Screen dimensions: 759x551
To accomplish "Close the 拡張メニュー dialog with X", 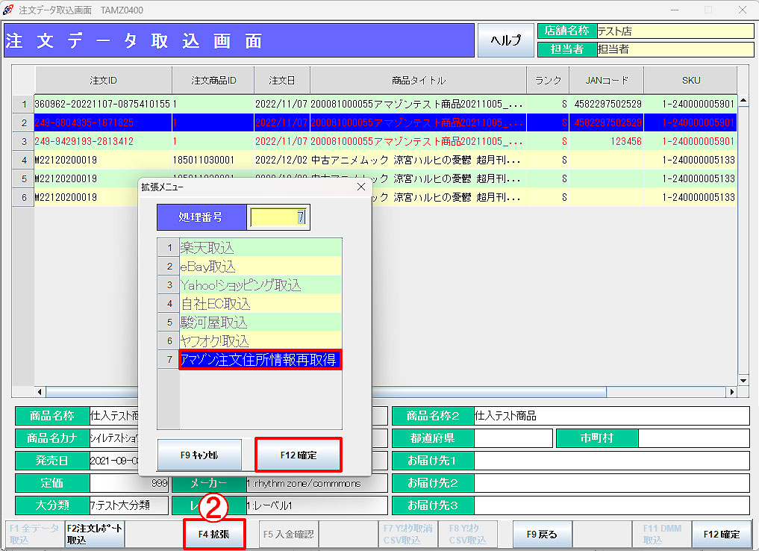I will pos(360,187).
